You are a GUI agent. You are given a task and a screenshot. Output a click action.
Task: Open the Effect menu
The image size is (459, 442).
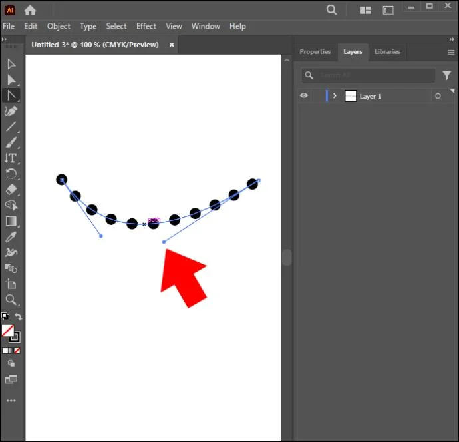coord(146,27)
